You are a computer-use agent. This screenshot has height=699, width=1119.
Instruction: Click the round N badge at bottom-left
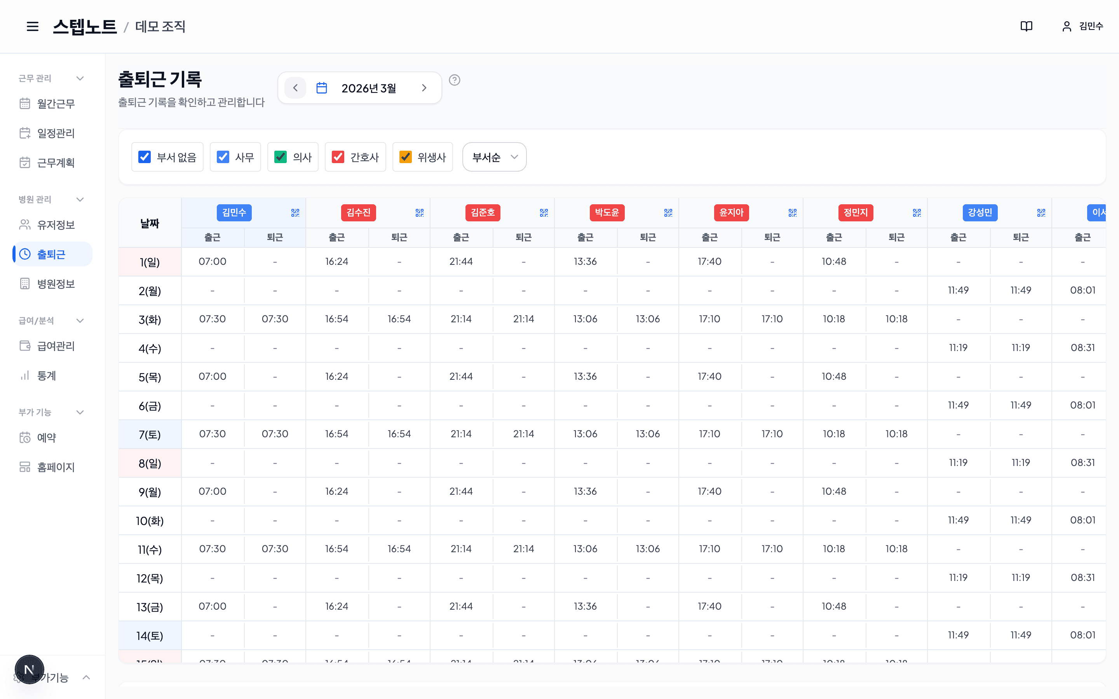point(29,669)
